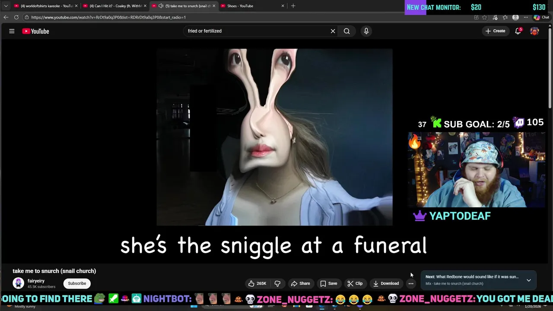This screenshot has height=311, width=553.
Task: Clear the search box with the X
Action: (333, 31)
